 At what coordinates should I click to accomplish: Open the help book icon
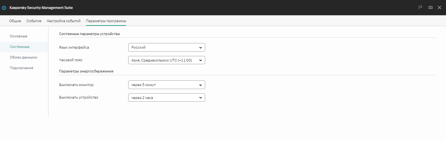pos(430,8)
